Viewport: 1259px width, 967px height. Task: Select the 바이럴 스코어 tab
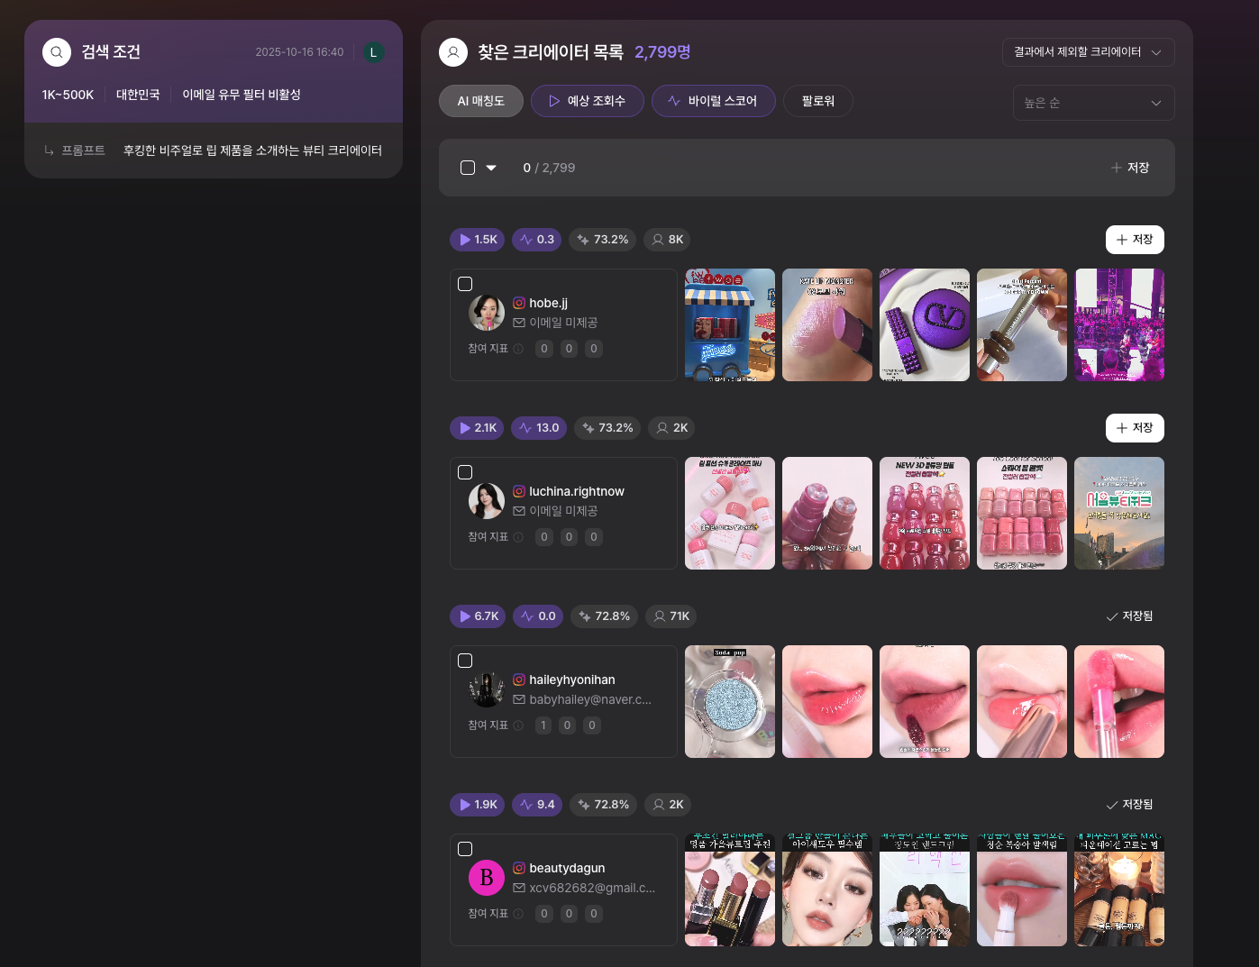click(x=713, y=101)
